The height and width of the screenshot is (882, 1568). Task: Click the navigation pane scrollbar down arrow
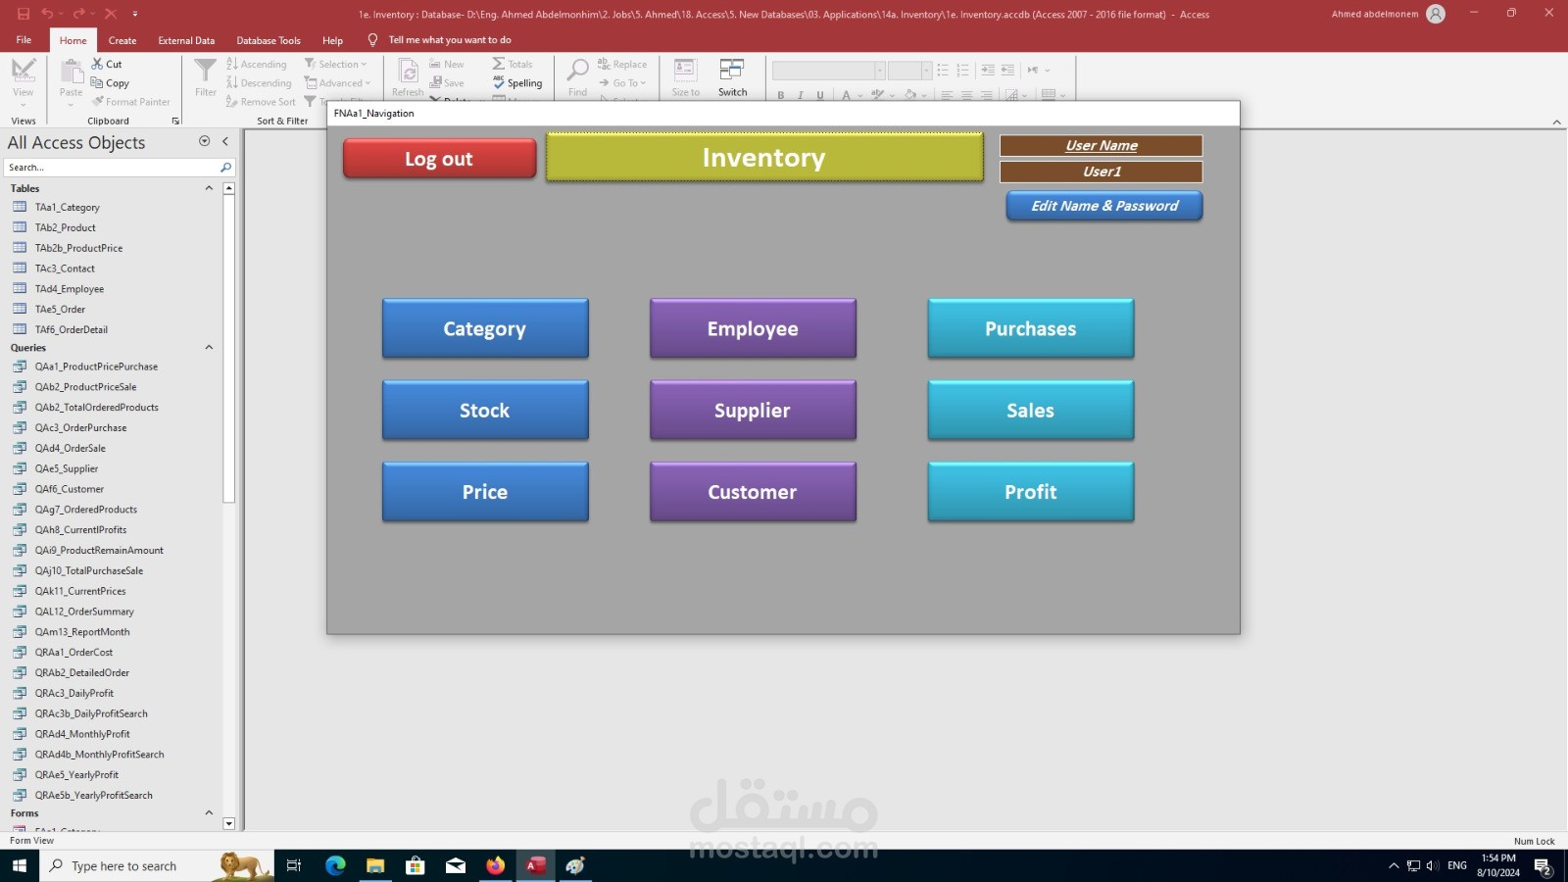(x=228, y=824)
